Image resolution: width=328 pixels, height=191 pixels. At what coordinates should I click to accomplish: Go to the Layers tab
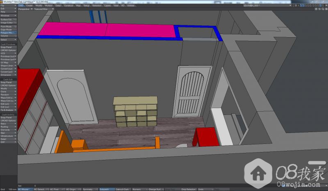(x=107, y=6)
